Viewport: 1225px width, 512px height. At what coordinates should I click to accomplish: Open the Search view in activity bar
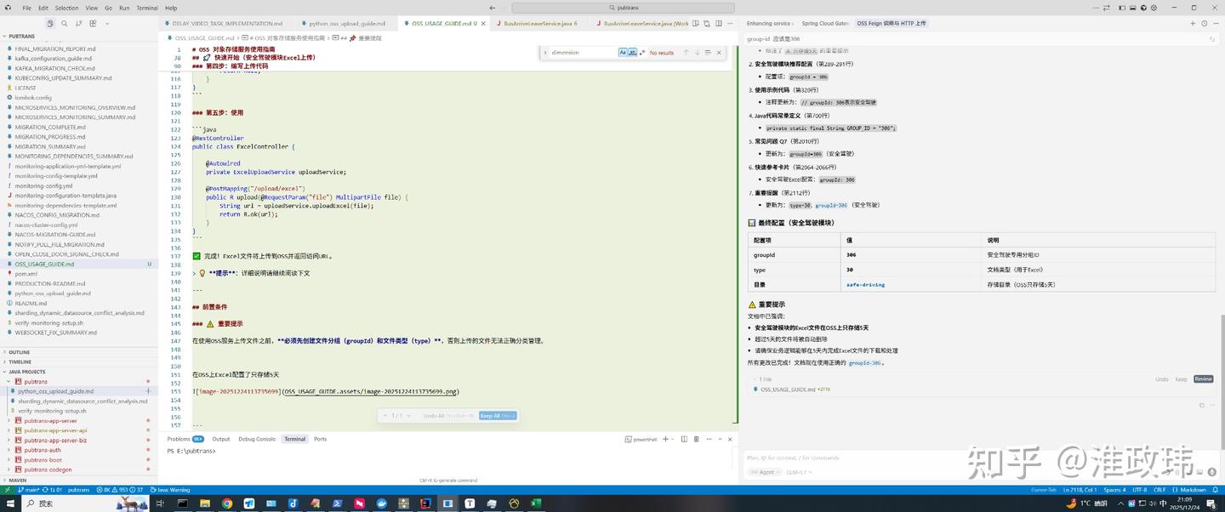(64, 23)
